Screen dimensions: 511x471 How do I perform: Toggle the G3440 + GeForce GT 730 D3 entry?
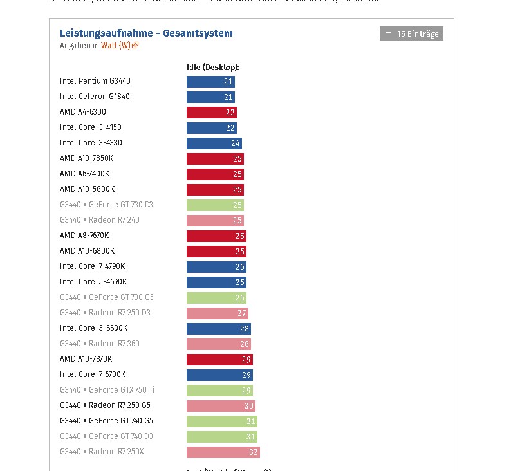point(106,205)
